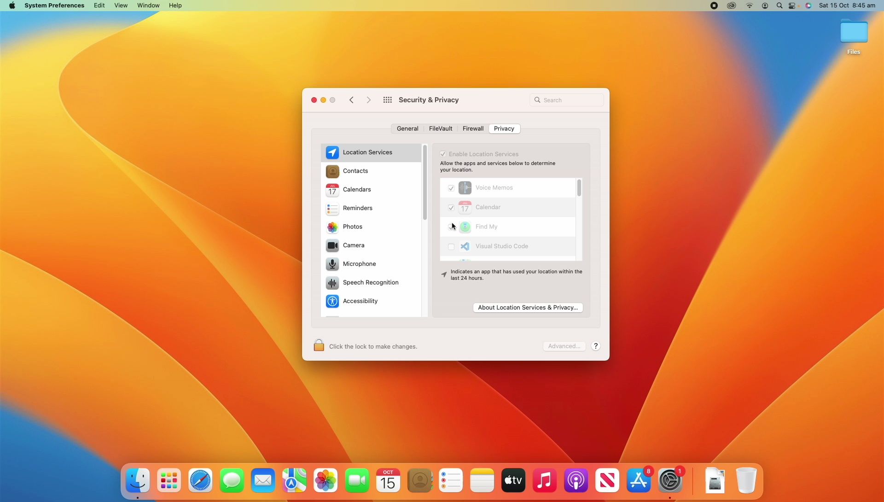Switch to the Firewall tab
This screenshot has width=884, height=502.
pyautogui.click(x=473, y=129)
